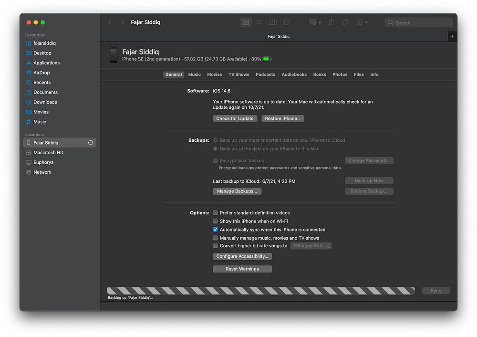Add a new Finder tab
The height and width of the screenshot is (337, 477).
click(452, 37)
